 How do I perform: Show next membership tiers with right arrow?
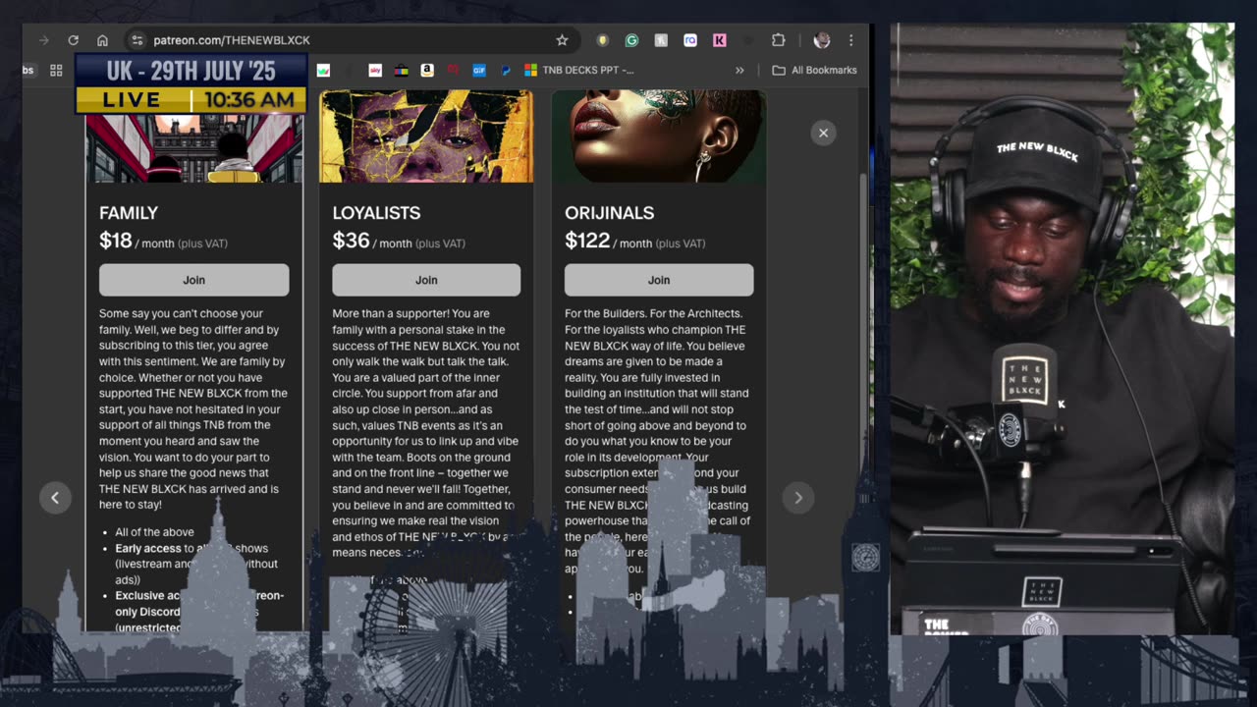pyautogui.click(x=798, y=498)
